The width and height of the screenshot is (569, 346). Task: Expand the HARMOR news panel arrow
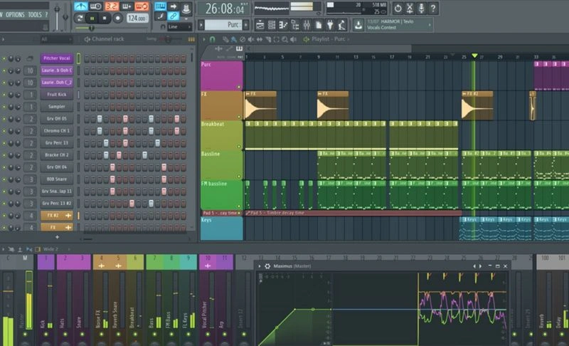430,25
